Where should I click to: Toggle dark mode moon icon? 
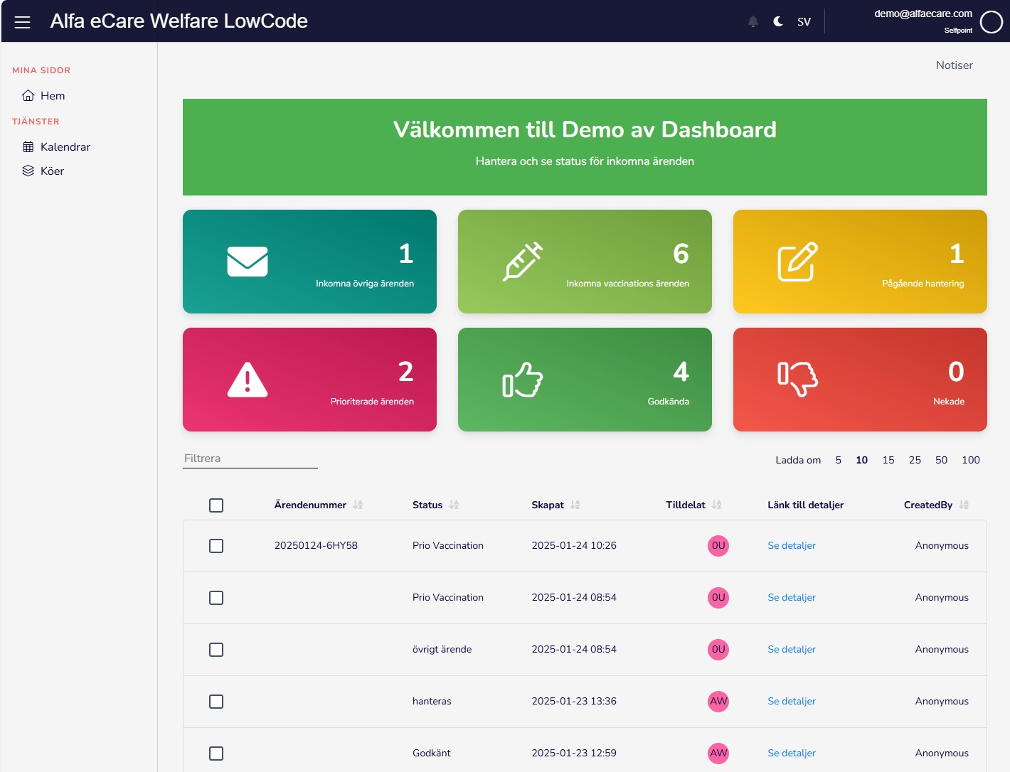778,22
